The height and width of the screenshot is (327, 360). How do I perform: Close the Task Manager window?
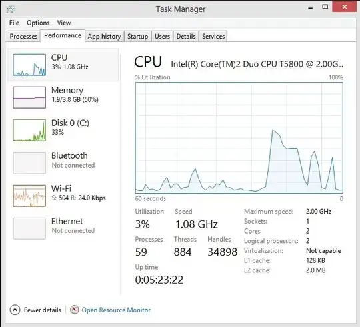click(345, 7)
